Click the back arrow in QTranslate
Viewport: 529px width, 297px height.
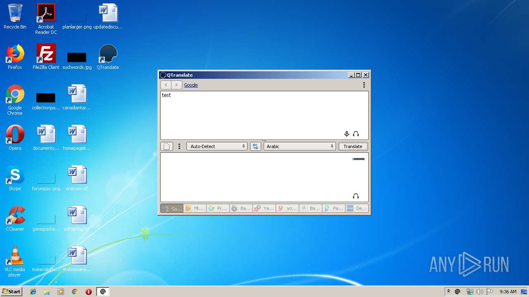[x=166, y=85]
